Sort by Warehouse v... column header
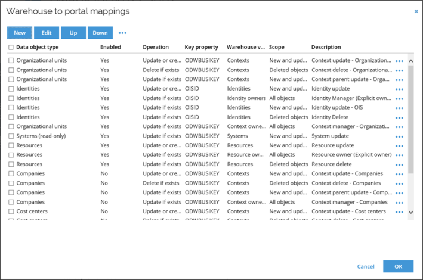Screen dimensions: 423x280 tap(246, 47)
